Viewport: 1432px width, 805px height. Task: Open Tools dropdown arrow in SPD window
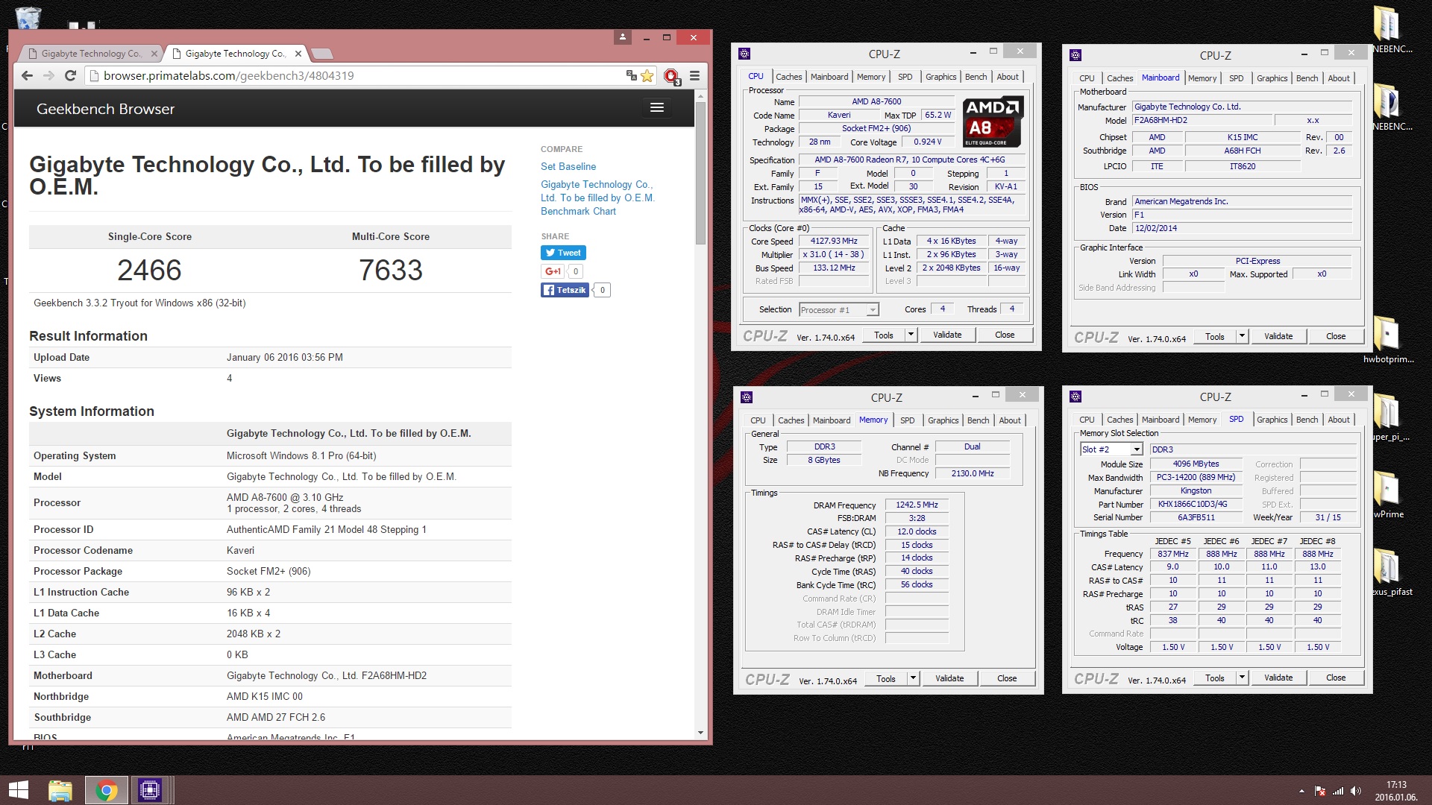click(x=1242, y=678)
